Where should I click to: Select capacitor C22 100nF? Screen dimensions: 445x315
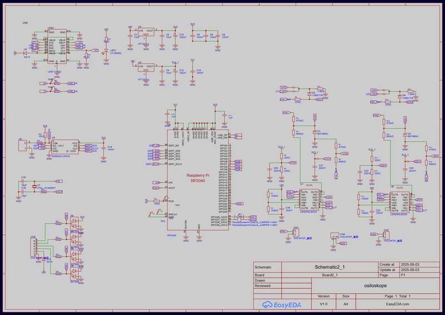[372, 212]
